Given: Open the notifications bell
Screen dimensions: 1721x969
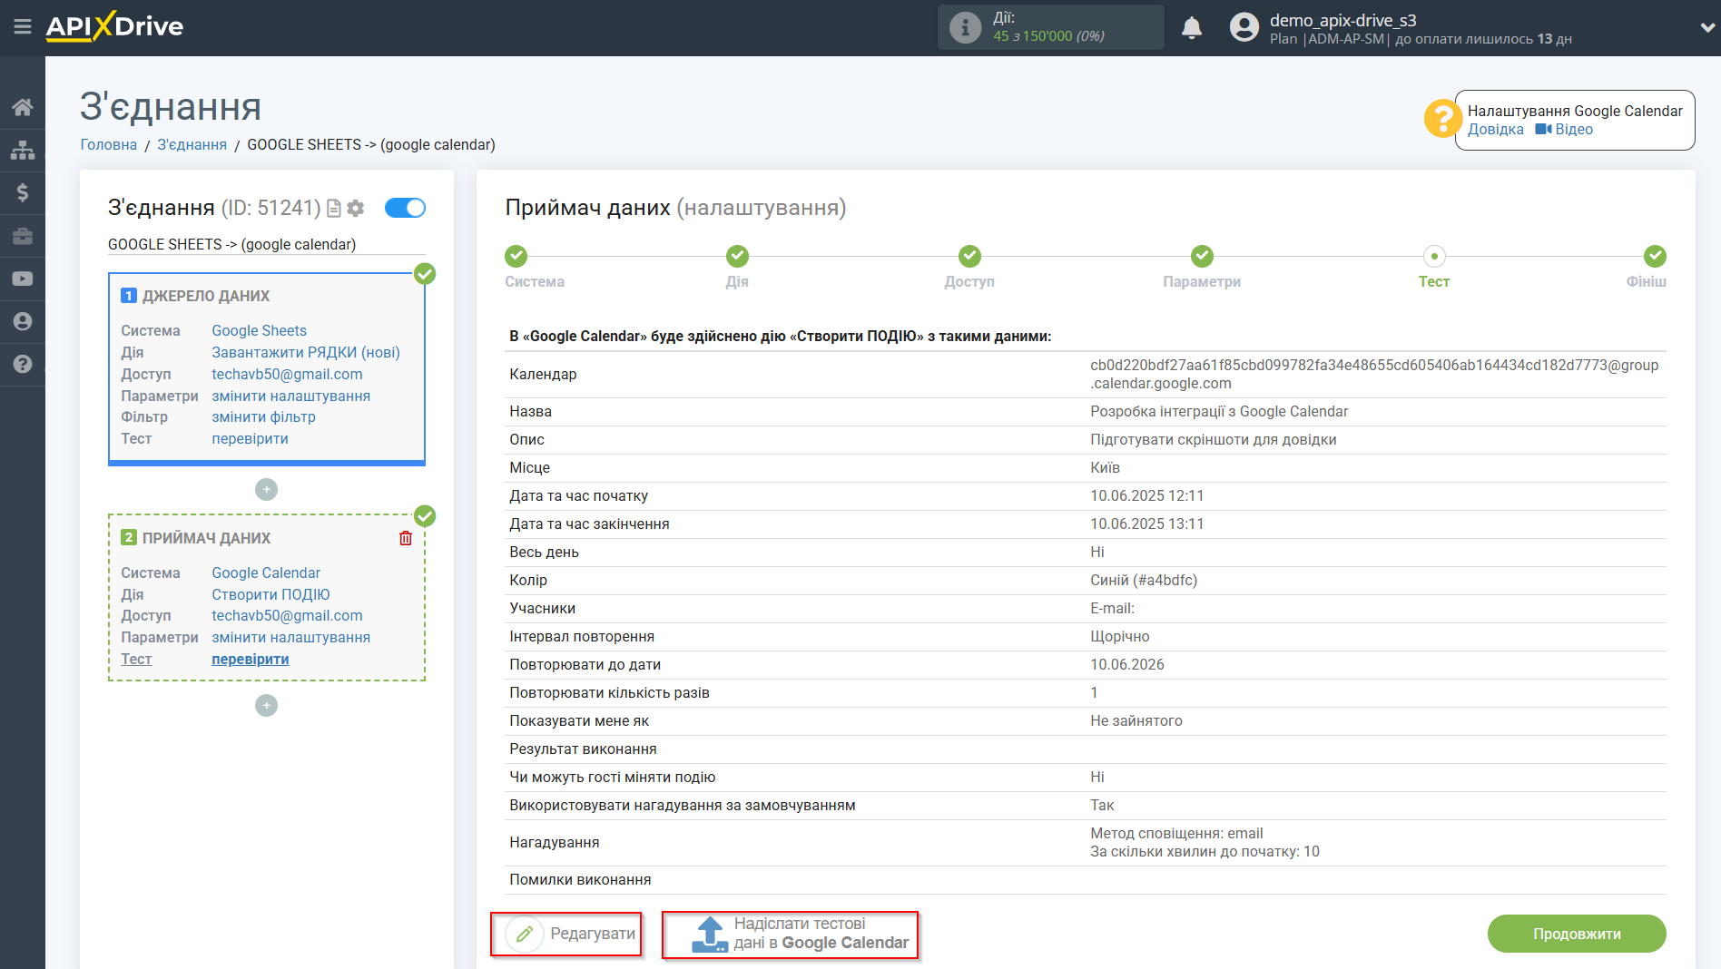Looking at the screenshot, I should 1192,27.
